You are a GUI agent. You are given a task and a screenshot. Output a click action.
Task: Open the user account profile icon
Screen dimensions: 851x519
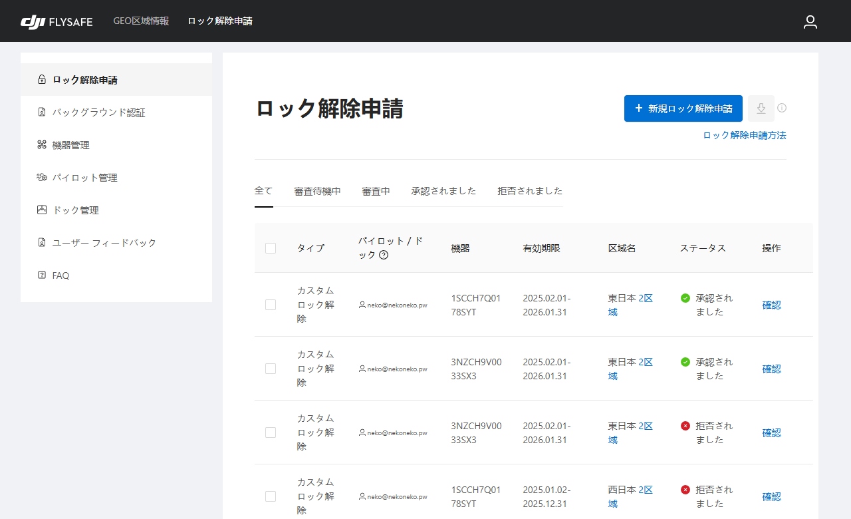(810, 21)
